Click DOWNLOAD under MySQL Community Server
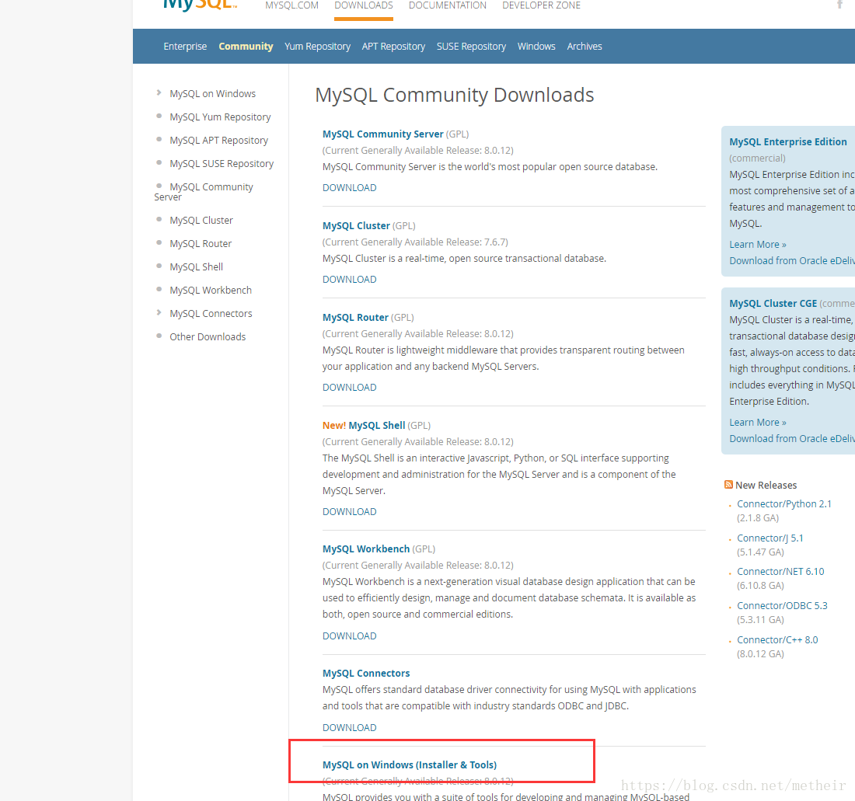 pos(350,187)
